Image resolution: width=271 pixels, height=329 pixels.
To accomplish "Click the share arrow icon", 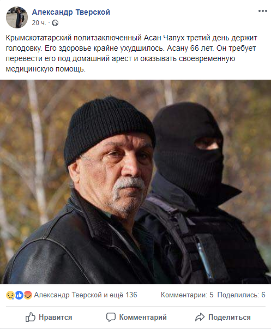I will pos(200,317).
